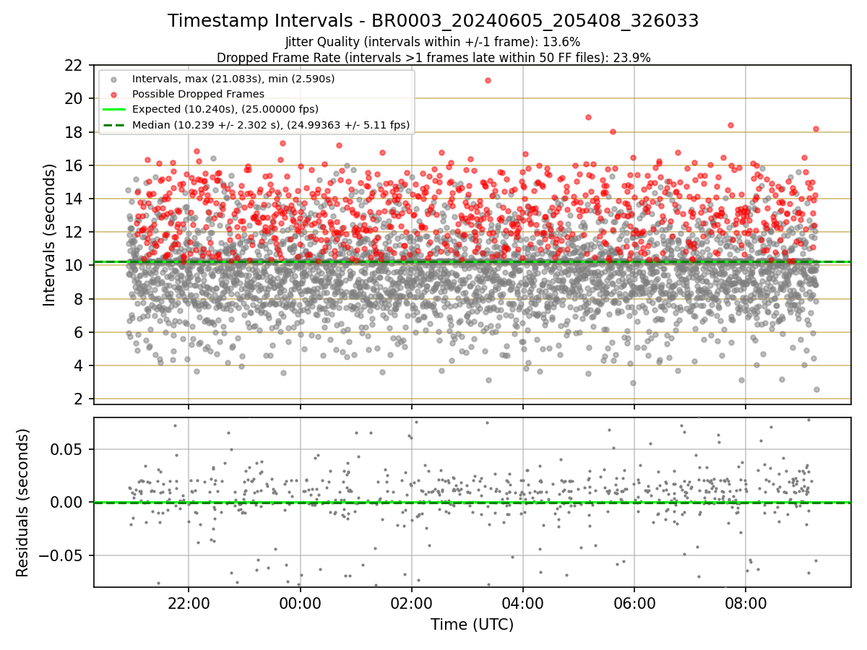Click the '14' tick label on the intervals axis

[74, 199]
